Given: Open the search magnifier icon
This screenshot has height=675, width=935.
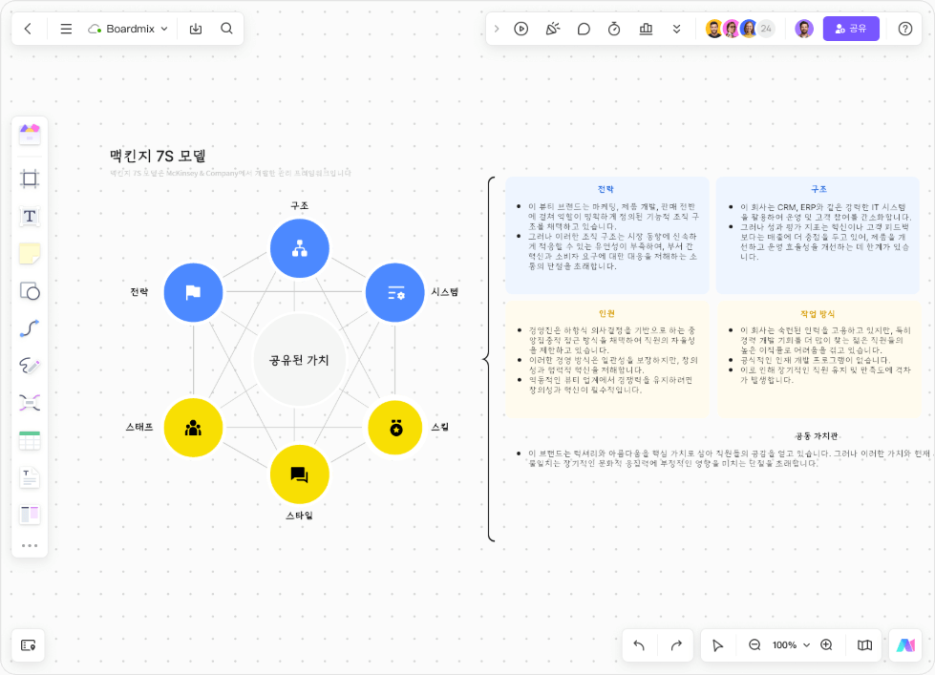Looking at the screenshot, I should 226,29.
